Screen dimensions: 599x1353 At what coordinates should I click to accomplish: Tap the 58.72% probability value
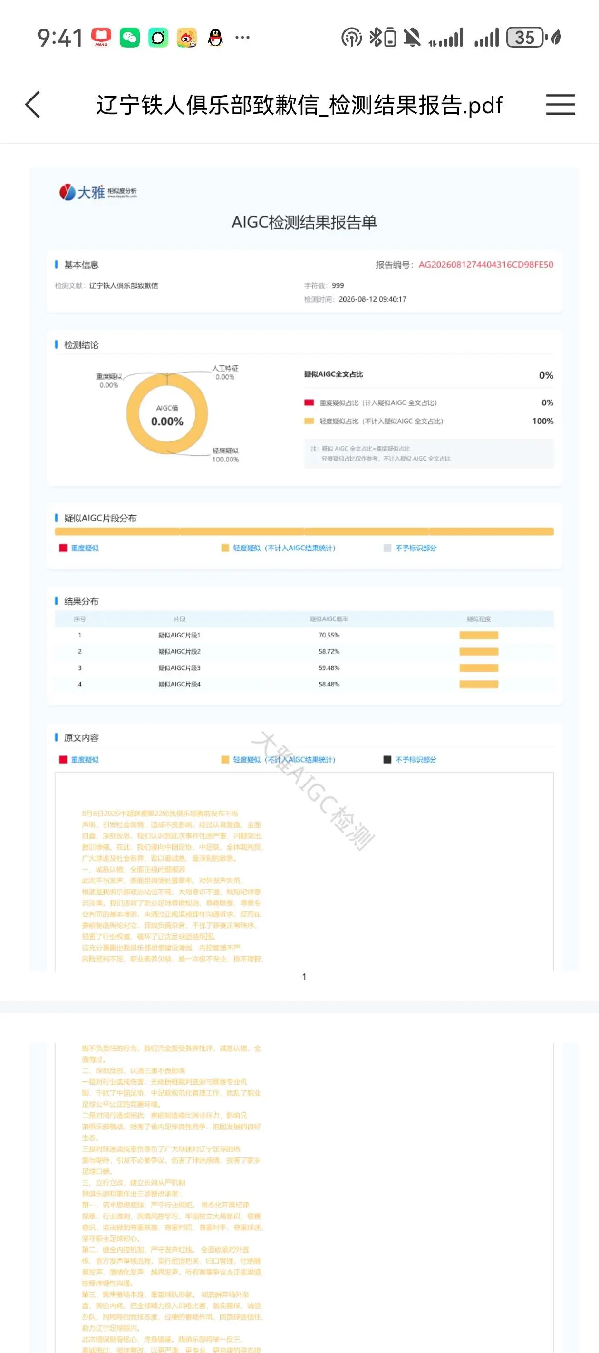328,651
